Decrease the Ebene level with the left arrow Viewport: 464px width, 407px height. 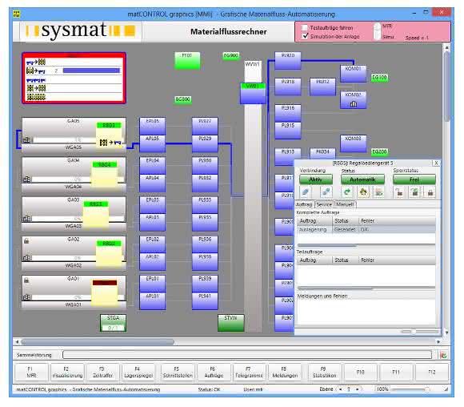(341, 389)
